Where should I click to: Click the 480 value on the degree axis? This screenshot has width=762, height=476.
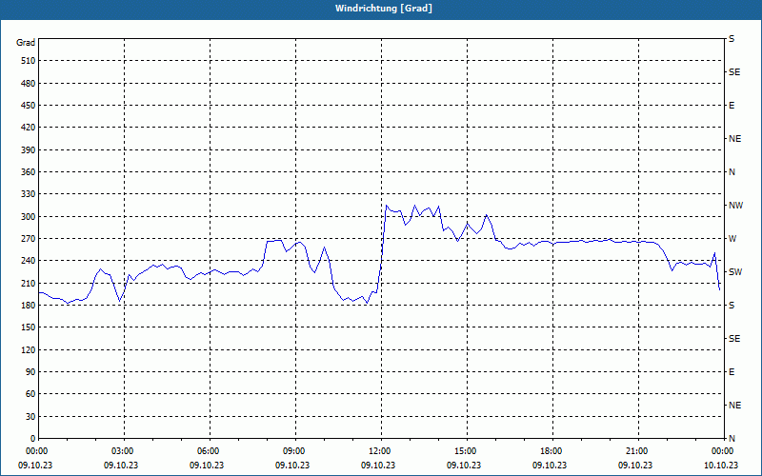pyautogui.click(x=29, y=84)
